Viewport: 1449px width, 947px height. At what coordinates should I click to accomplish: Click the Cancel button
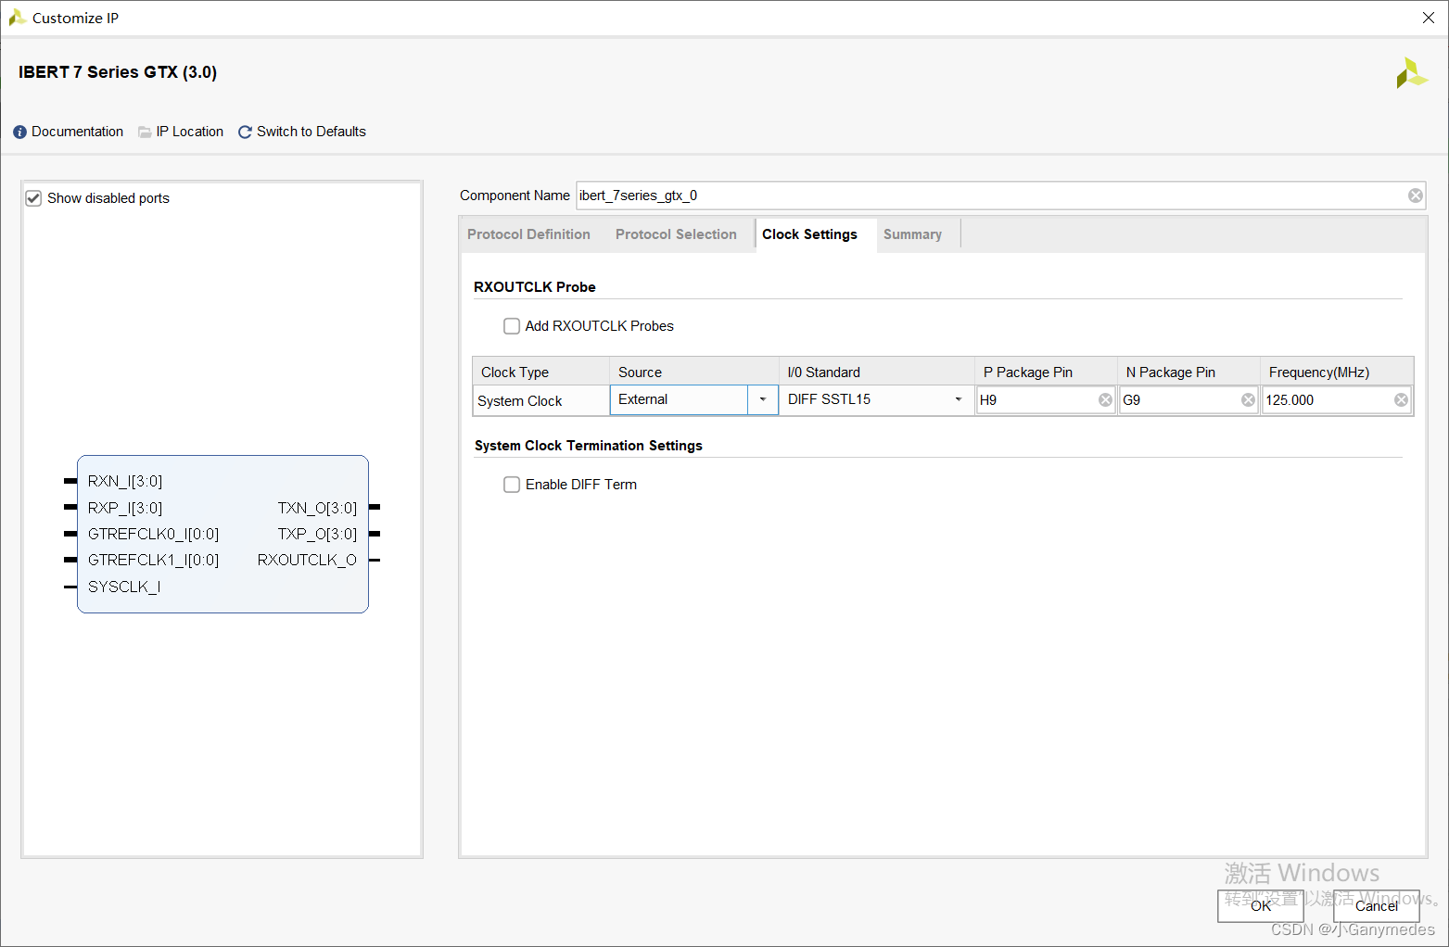[1377, 905]
